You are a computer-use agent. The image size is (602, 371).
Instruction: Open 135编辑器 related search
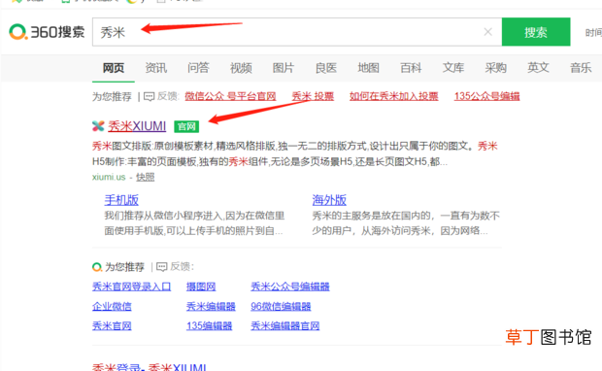point(209,326)
